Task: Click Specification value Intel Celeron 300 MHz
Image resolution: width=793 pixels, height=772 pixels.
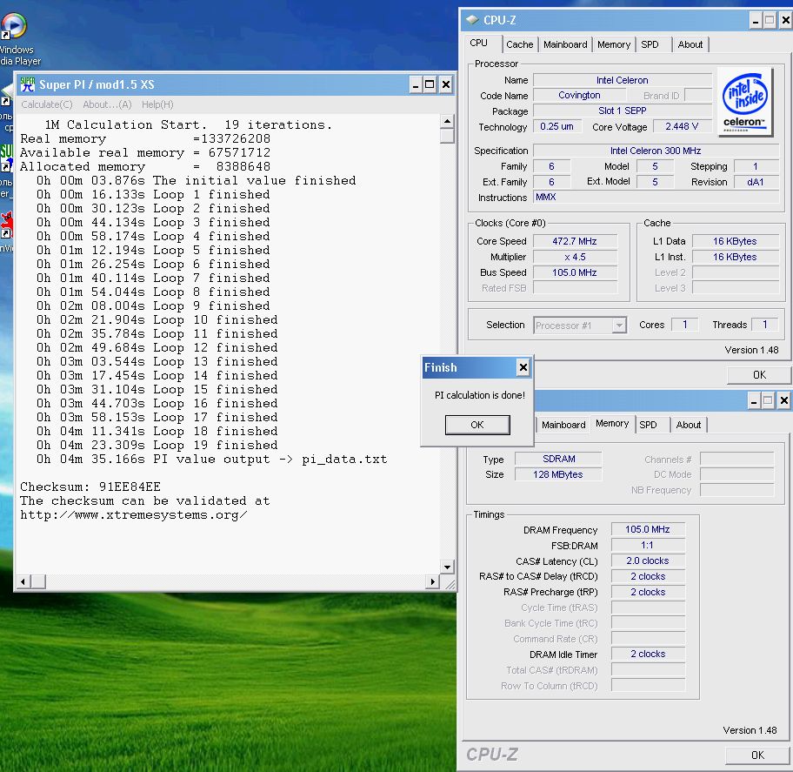Action: point(656,151)
